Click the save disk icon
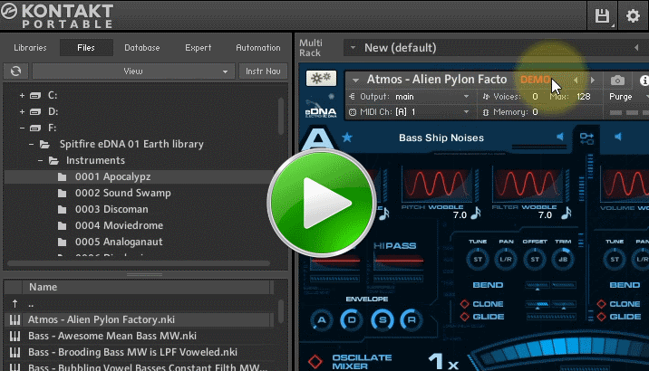 [x=602, y=14]
